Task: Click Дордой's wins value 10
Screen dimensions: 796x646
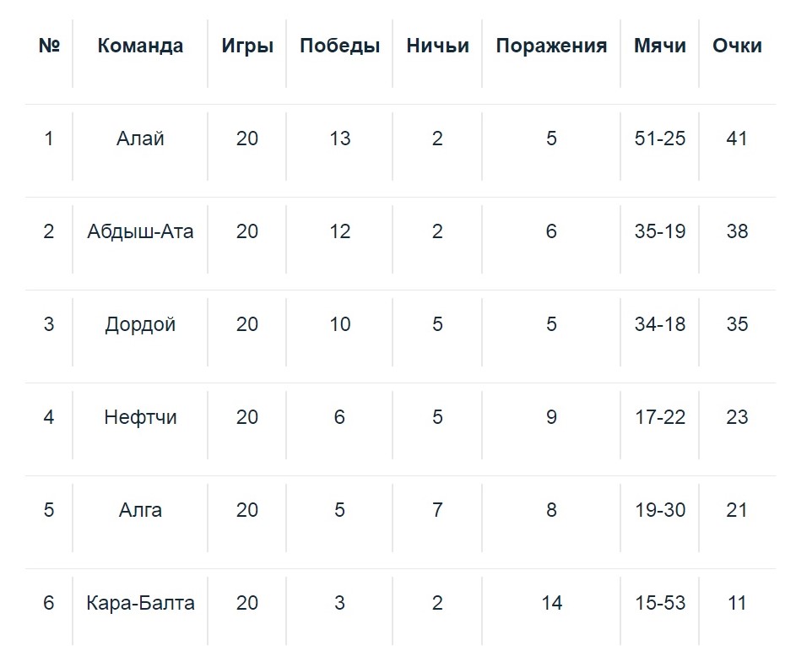Action: (339, 324)
